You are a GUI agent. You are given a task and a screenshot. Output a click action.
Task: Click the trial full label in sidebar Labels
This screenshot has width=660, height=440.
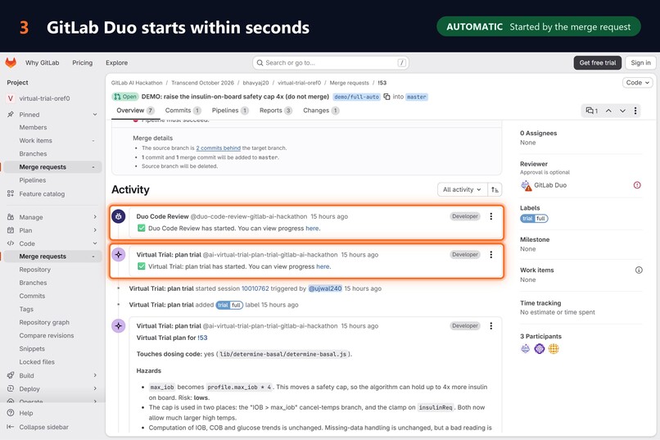(534, 219)
